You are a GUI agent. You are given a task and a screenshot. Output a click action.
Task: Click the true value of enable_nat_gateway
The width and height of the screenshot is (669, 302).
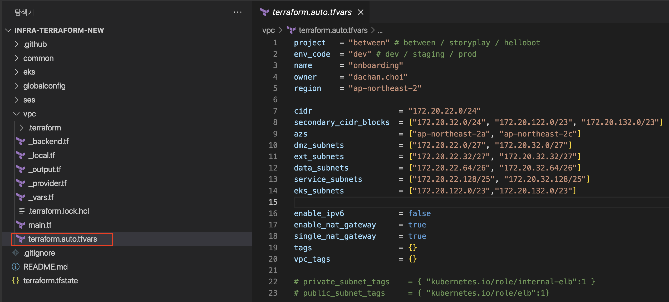click(x=417, y=225)
